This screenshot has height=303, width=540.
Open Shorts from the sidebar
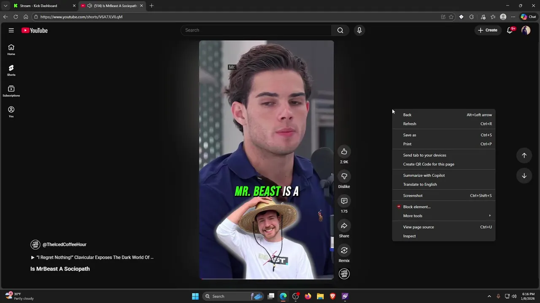11,70
